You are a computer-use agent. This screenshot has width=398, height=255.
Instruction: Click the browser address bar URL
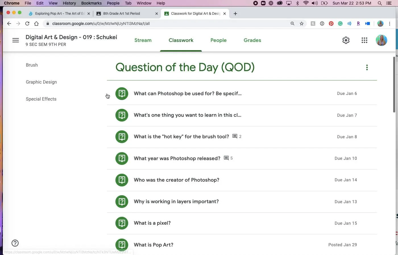(101, 24)
